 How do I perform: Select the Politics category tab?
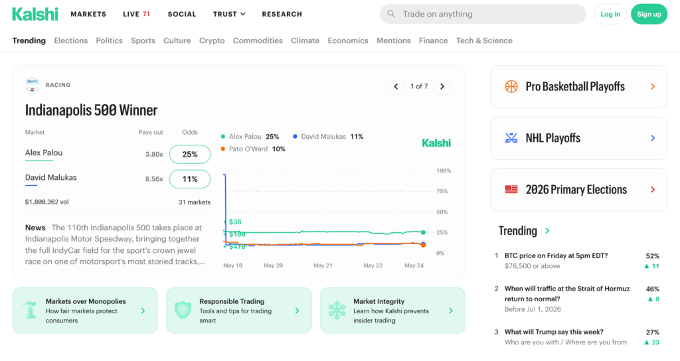coord(110,40)
